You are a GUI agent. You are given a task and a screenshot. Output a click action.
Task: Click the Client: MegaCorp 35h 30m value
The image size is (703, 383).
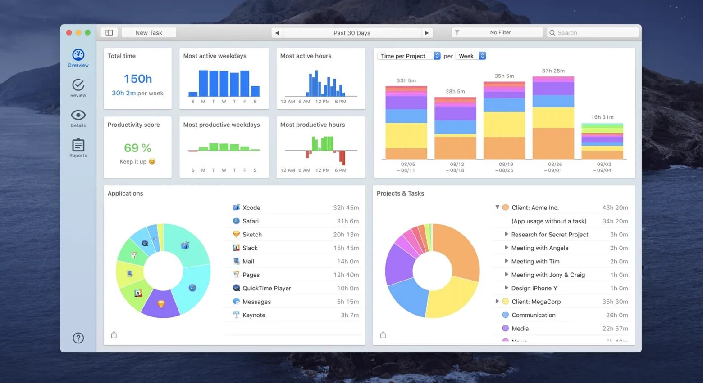point(615,302)
